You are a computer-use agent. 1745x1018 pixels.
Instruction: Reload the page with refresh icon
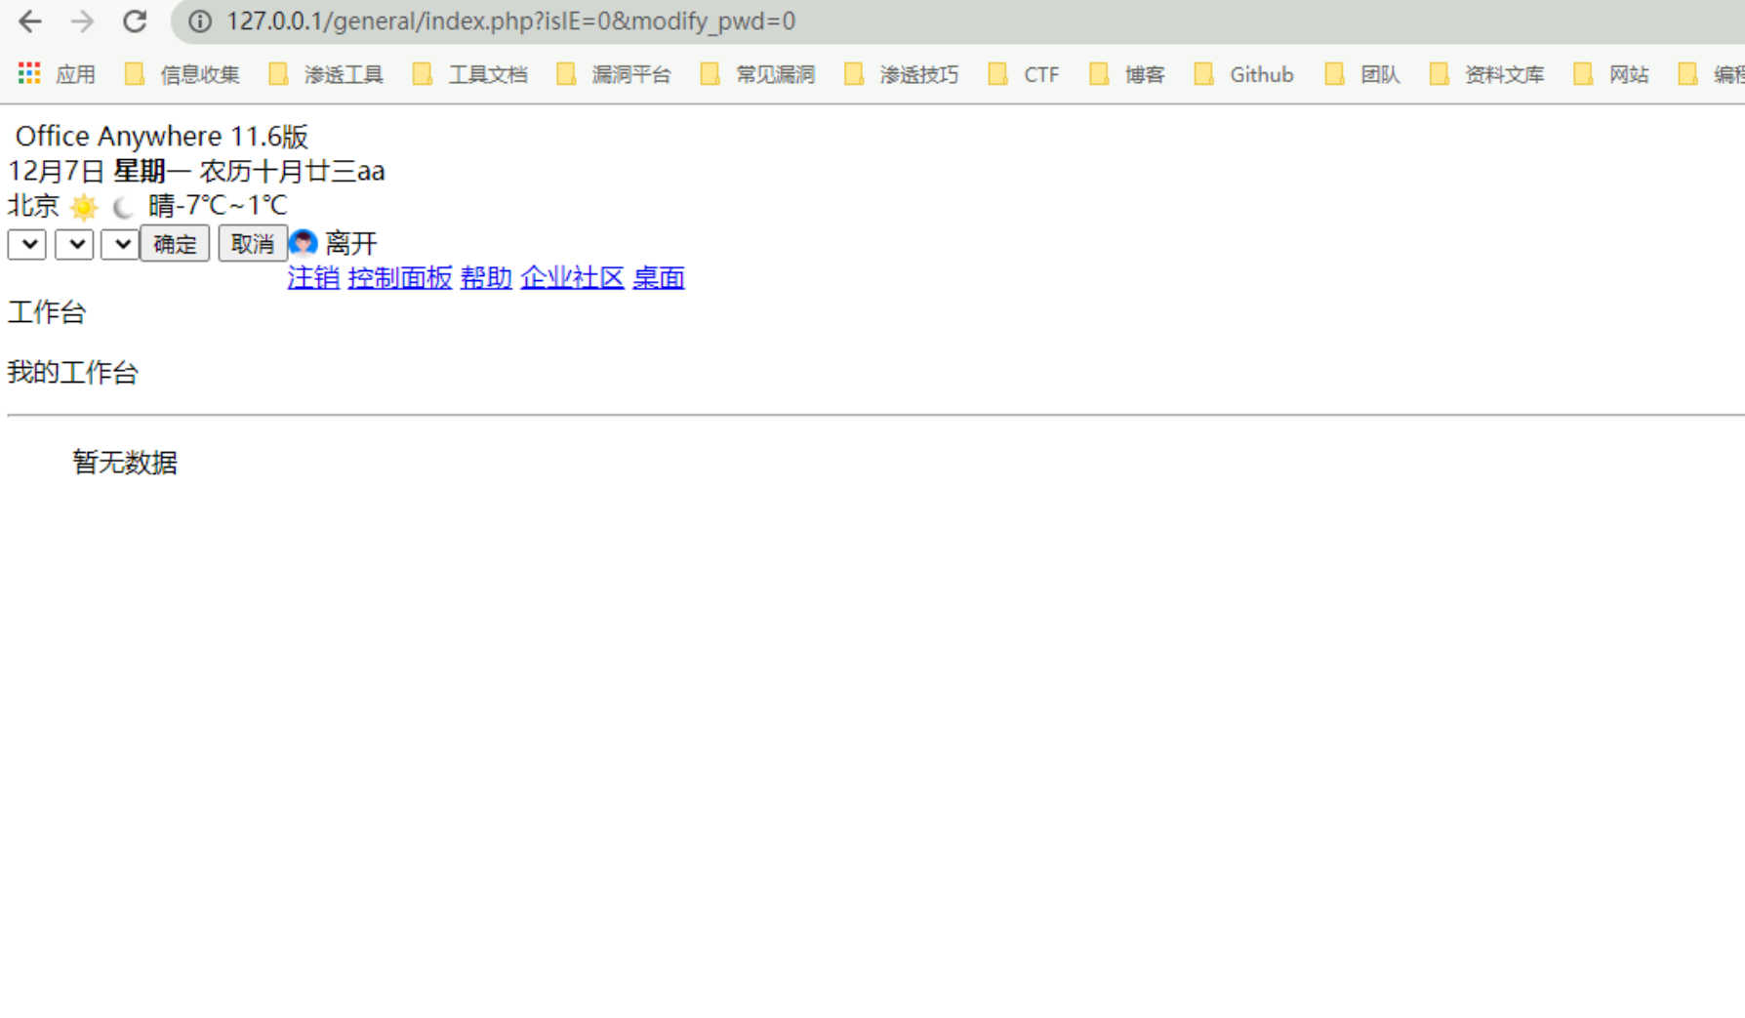point(135,21)
